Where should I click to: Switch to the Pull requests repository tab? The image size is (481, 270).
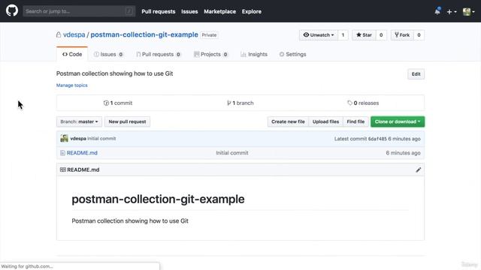click(159, 54)
